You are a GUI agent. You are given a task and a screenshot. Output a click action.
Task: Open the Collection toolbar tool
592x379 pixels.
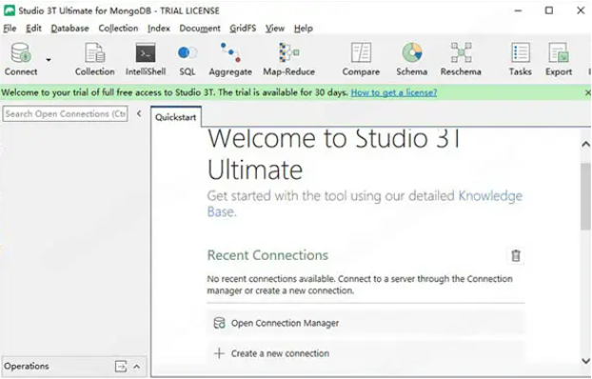(95, 59)
